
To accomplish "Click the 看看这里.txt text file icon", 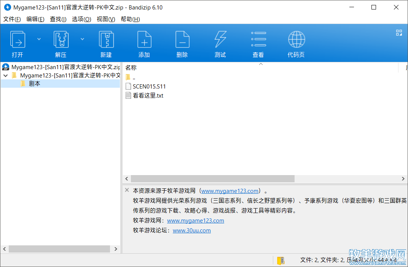I will point(128,95).
